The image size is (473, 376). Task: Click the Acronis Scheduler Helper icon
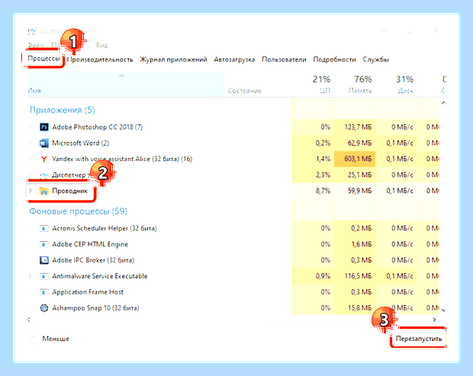[44, 228]
